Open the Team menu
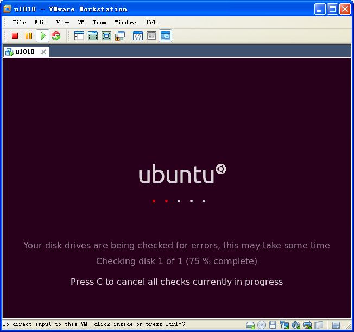 [99, 22]
